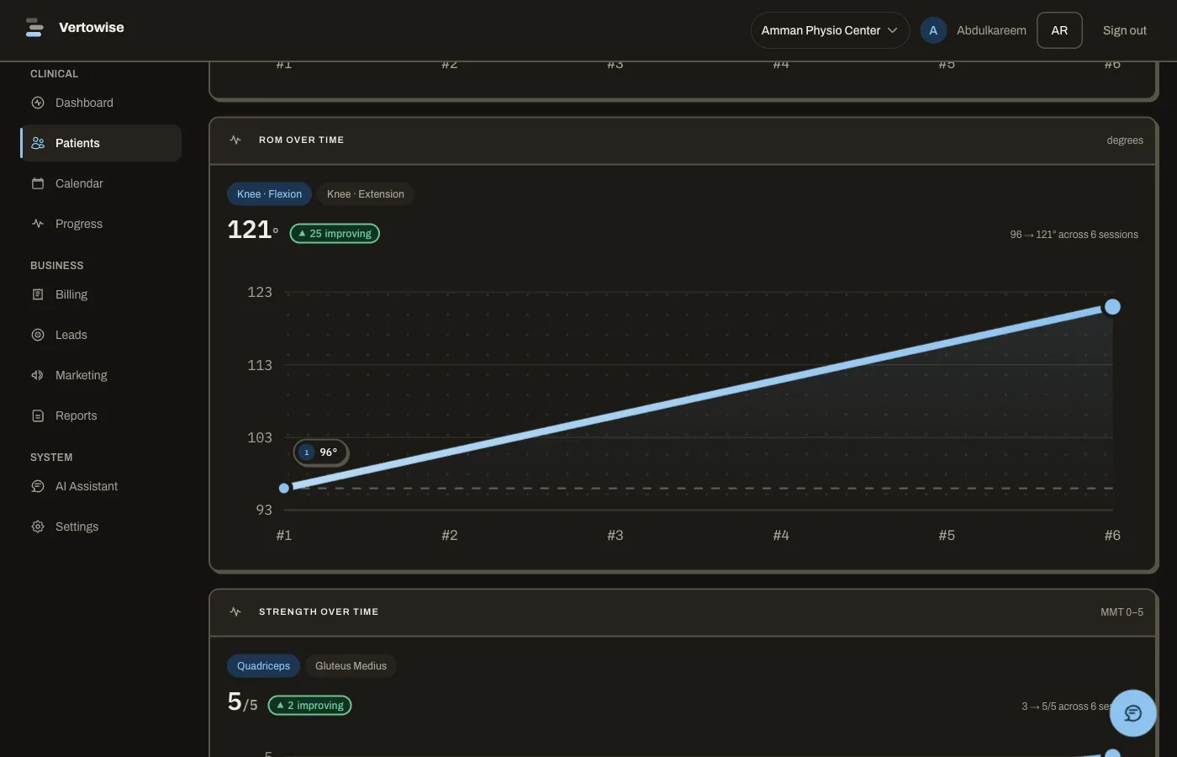Open Billing via its receipt icon
Viewport: 1177px width, 757px height.
point(38,294)
